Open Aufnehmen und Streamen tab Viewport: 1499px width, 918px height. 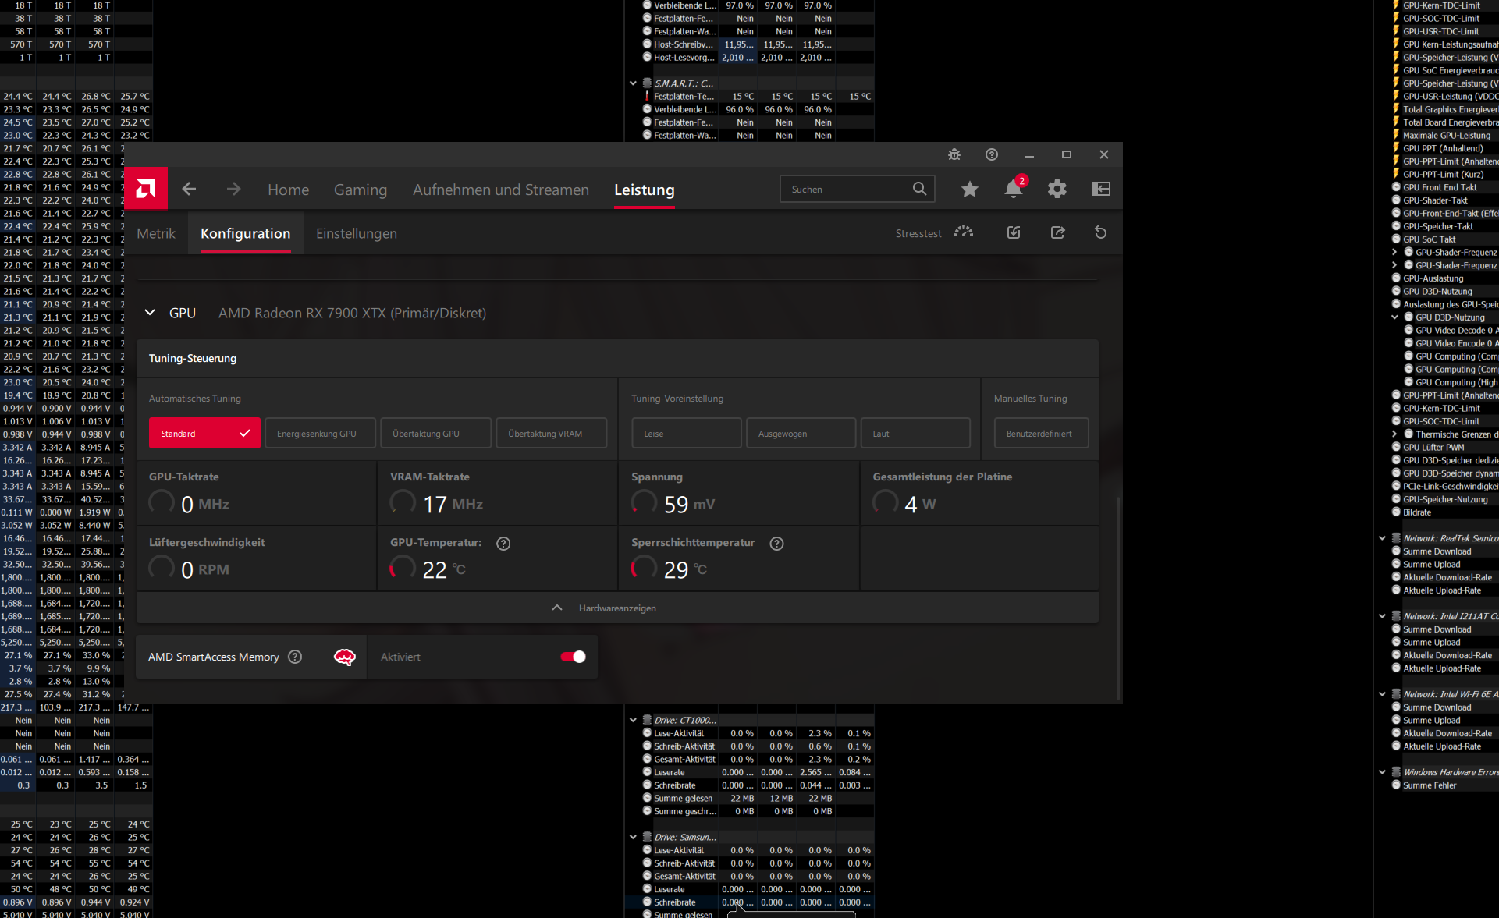click(501, 190)
